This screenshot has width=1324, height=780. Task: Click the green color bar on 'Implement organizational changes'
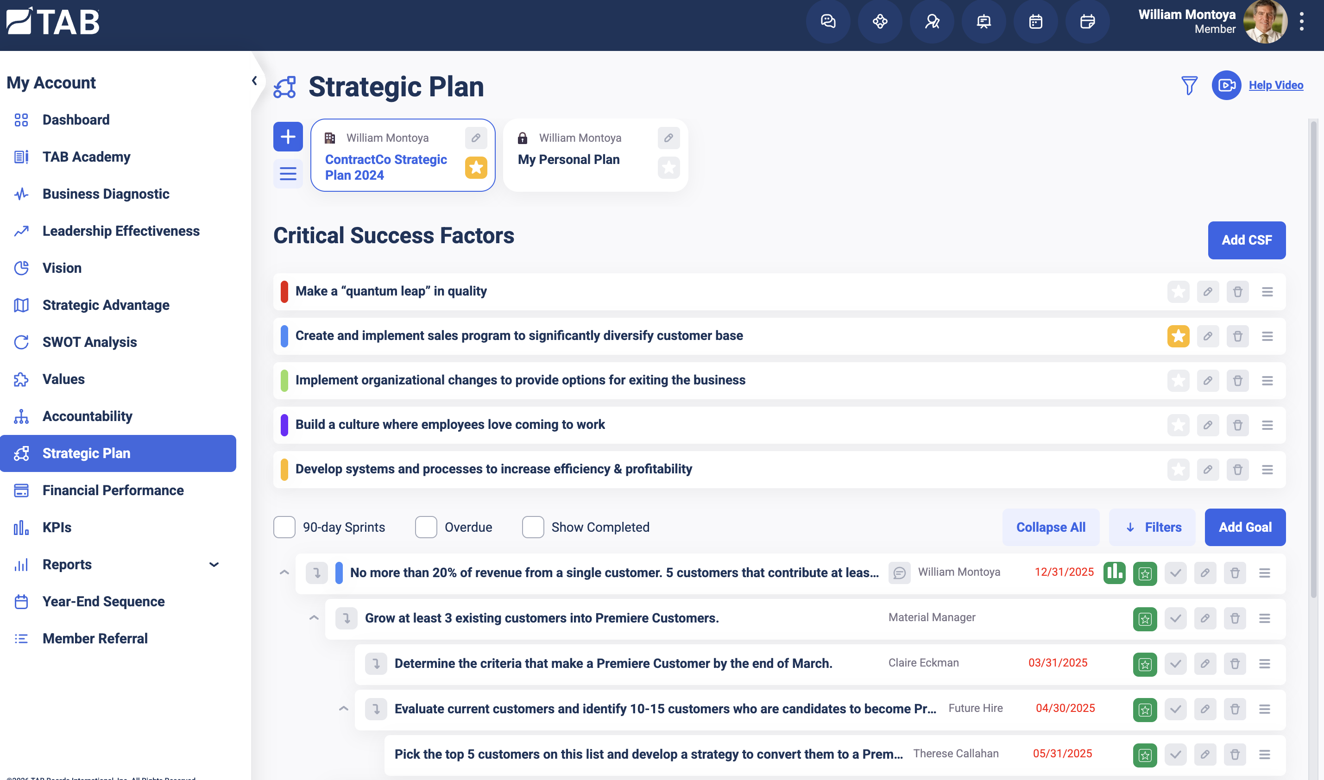pos(284,381)
